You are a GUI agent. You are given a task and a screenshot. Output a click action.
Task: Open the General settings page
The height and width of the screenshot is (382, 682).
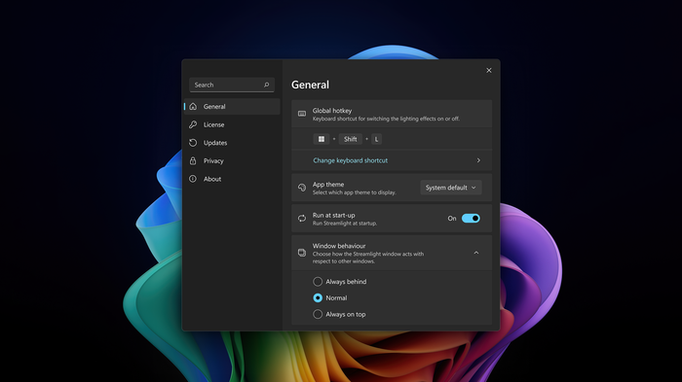(x=232, y=106)
